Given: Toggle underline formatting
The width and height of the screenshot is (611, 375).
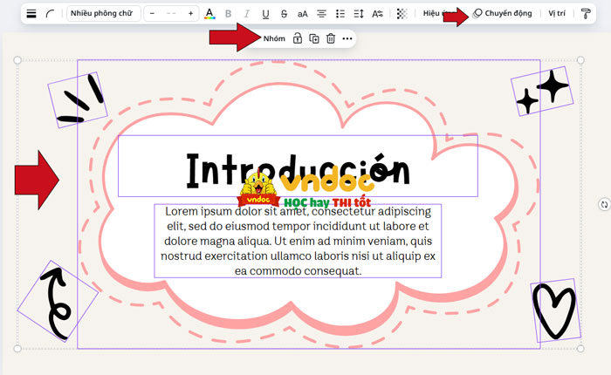Looking at the screenshot, I should click(x=265, y=14).
